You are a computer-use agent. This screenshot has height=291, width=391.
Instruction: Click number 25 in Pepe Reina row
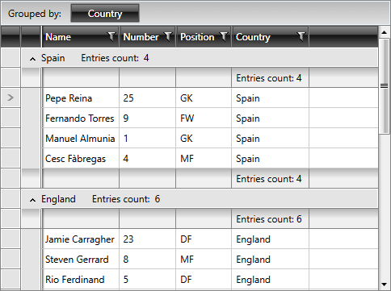[x=148, y=98]
